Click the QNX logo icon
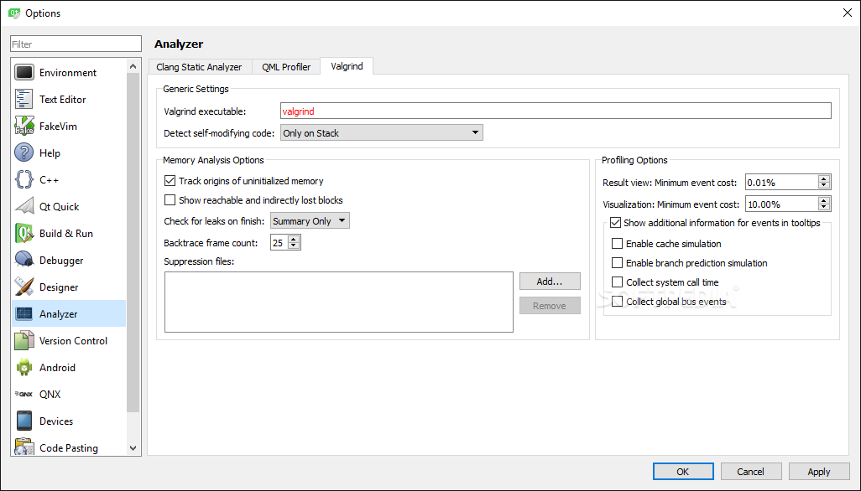 point(24,394)
